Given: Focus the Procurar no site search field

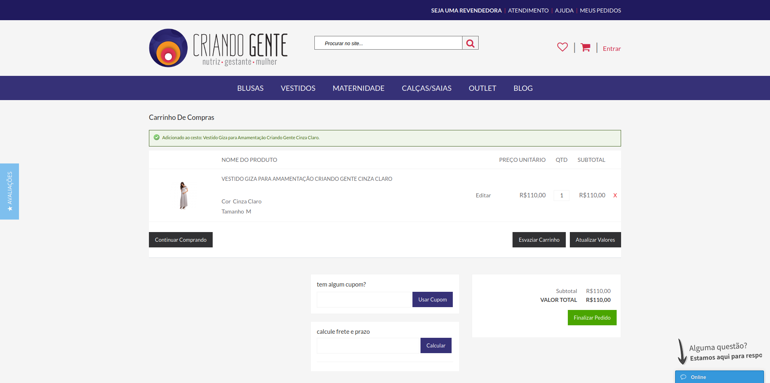Looking at the screenshot, I should [x=388, y=43].
